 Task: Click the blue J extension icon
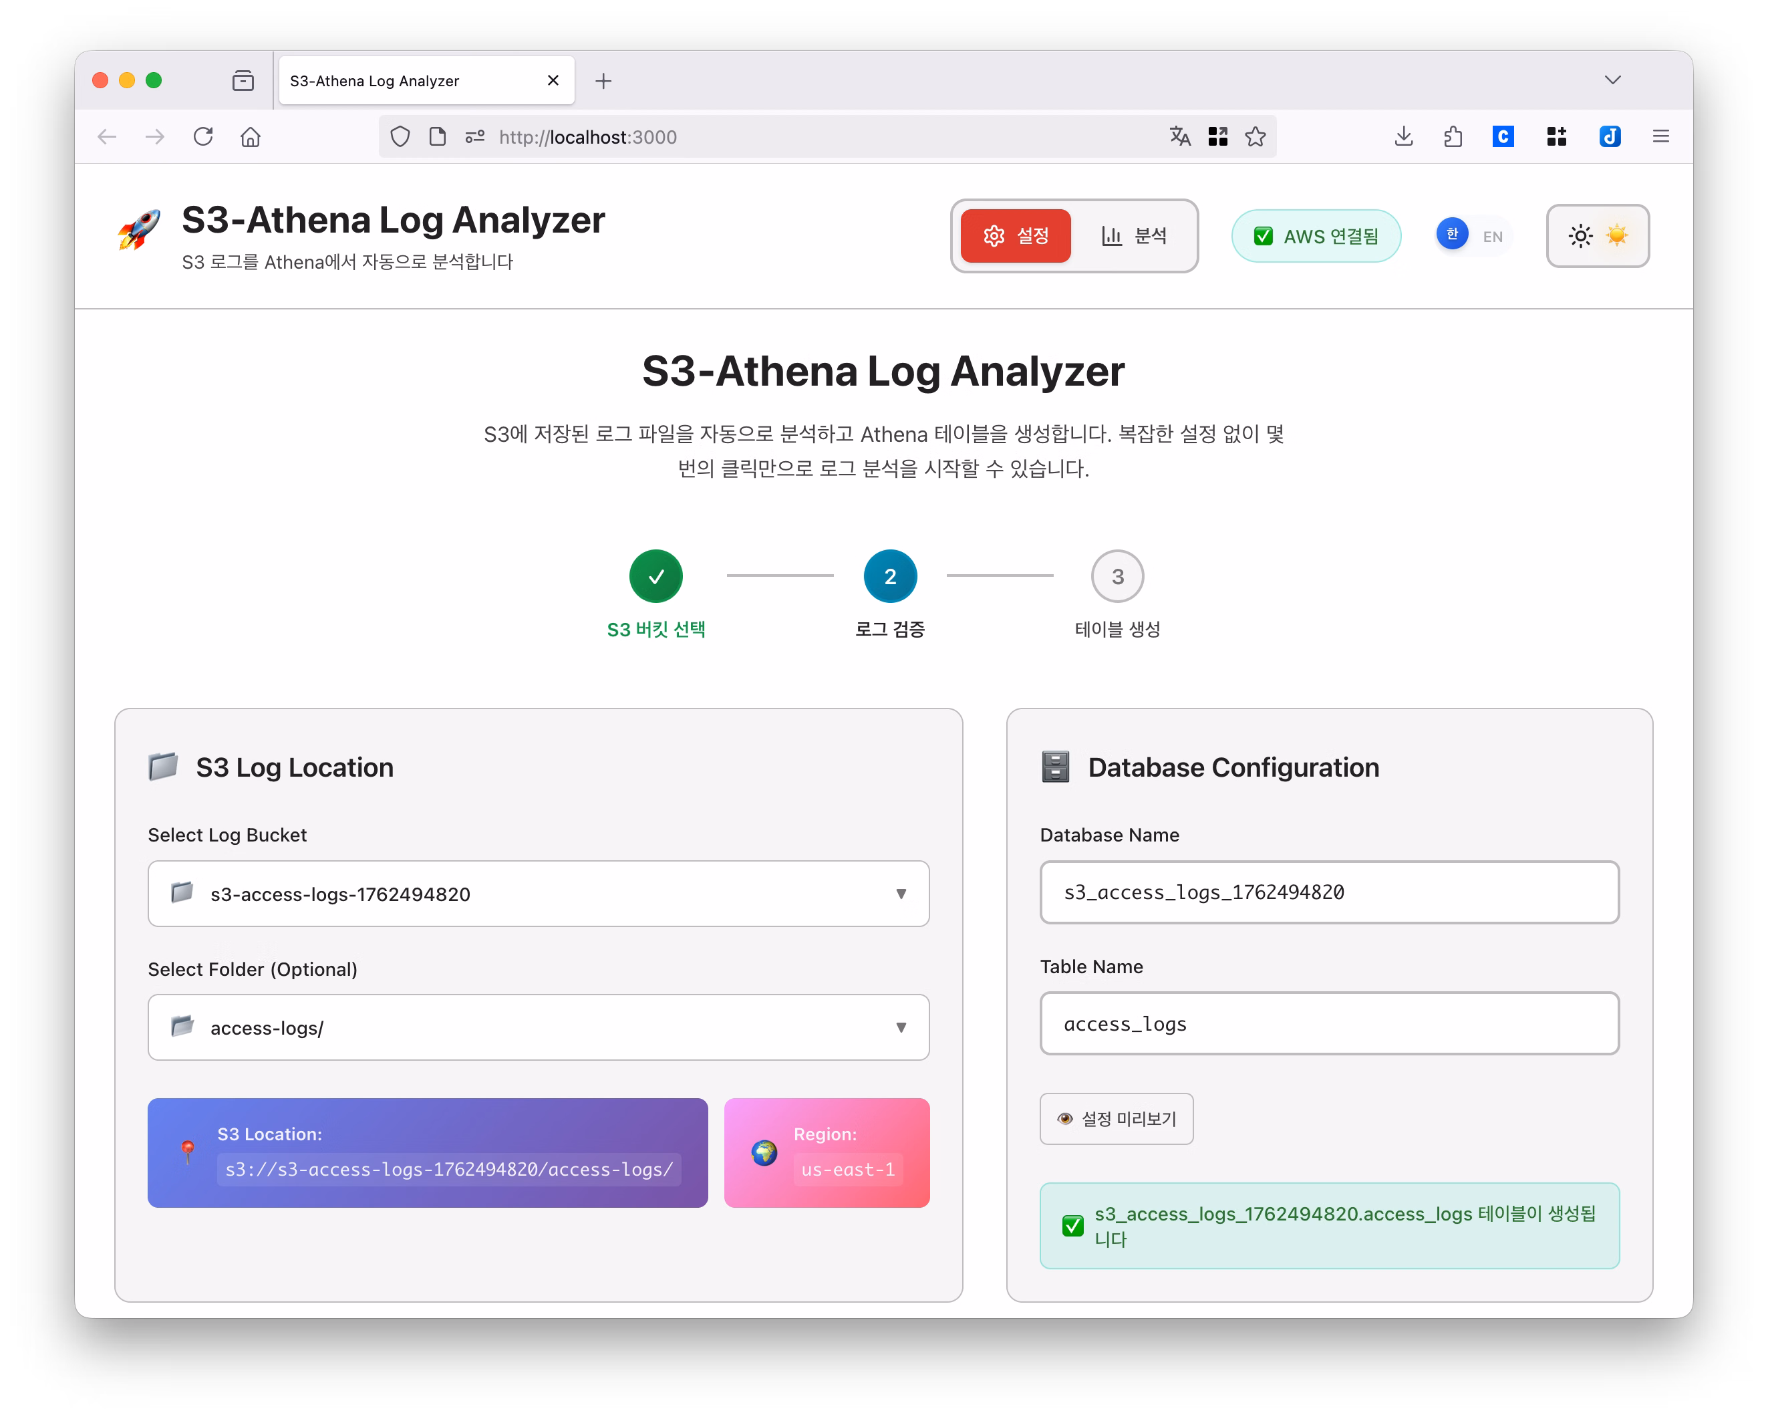pos(1609,136)
